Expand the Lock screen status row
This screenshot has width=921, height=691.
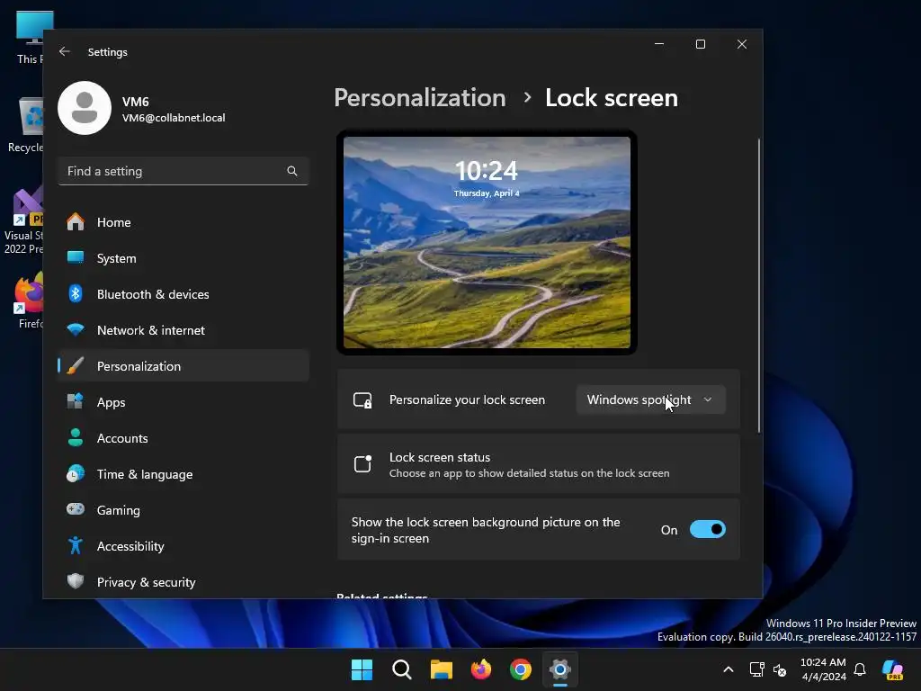tap(539, 464)
